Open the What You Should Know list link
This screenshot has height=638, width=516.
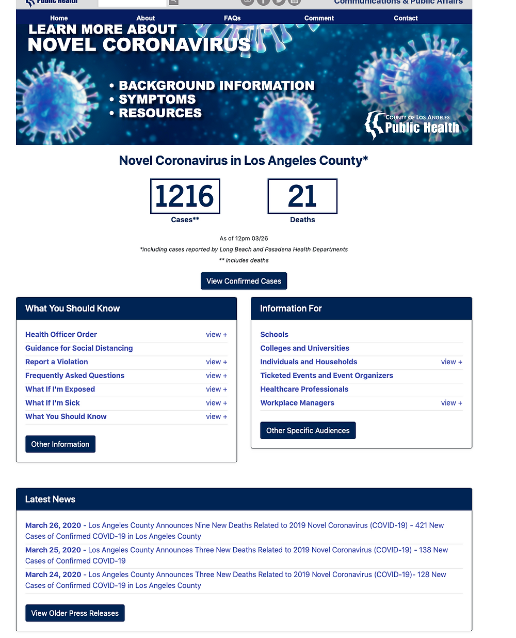click(66, 416)
